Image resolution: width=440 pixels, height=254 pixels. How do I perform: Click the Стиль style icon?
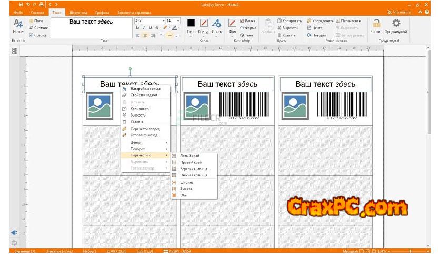(216, 24)
